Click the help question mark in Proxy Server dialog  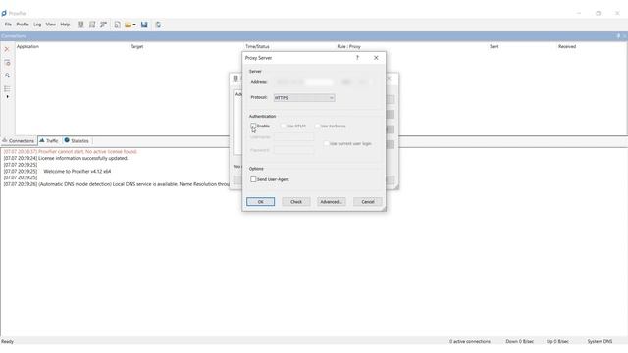(357, 58)
